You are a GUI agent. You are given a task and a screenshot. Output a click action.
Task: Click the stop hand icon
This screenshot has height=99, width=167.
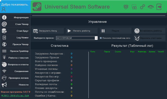137,31
